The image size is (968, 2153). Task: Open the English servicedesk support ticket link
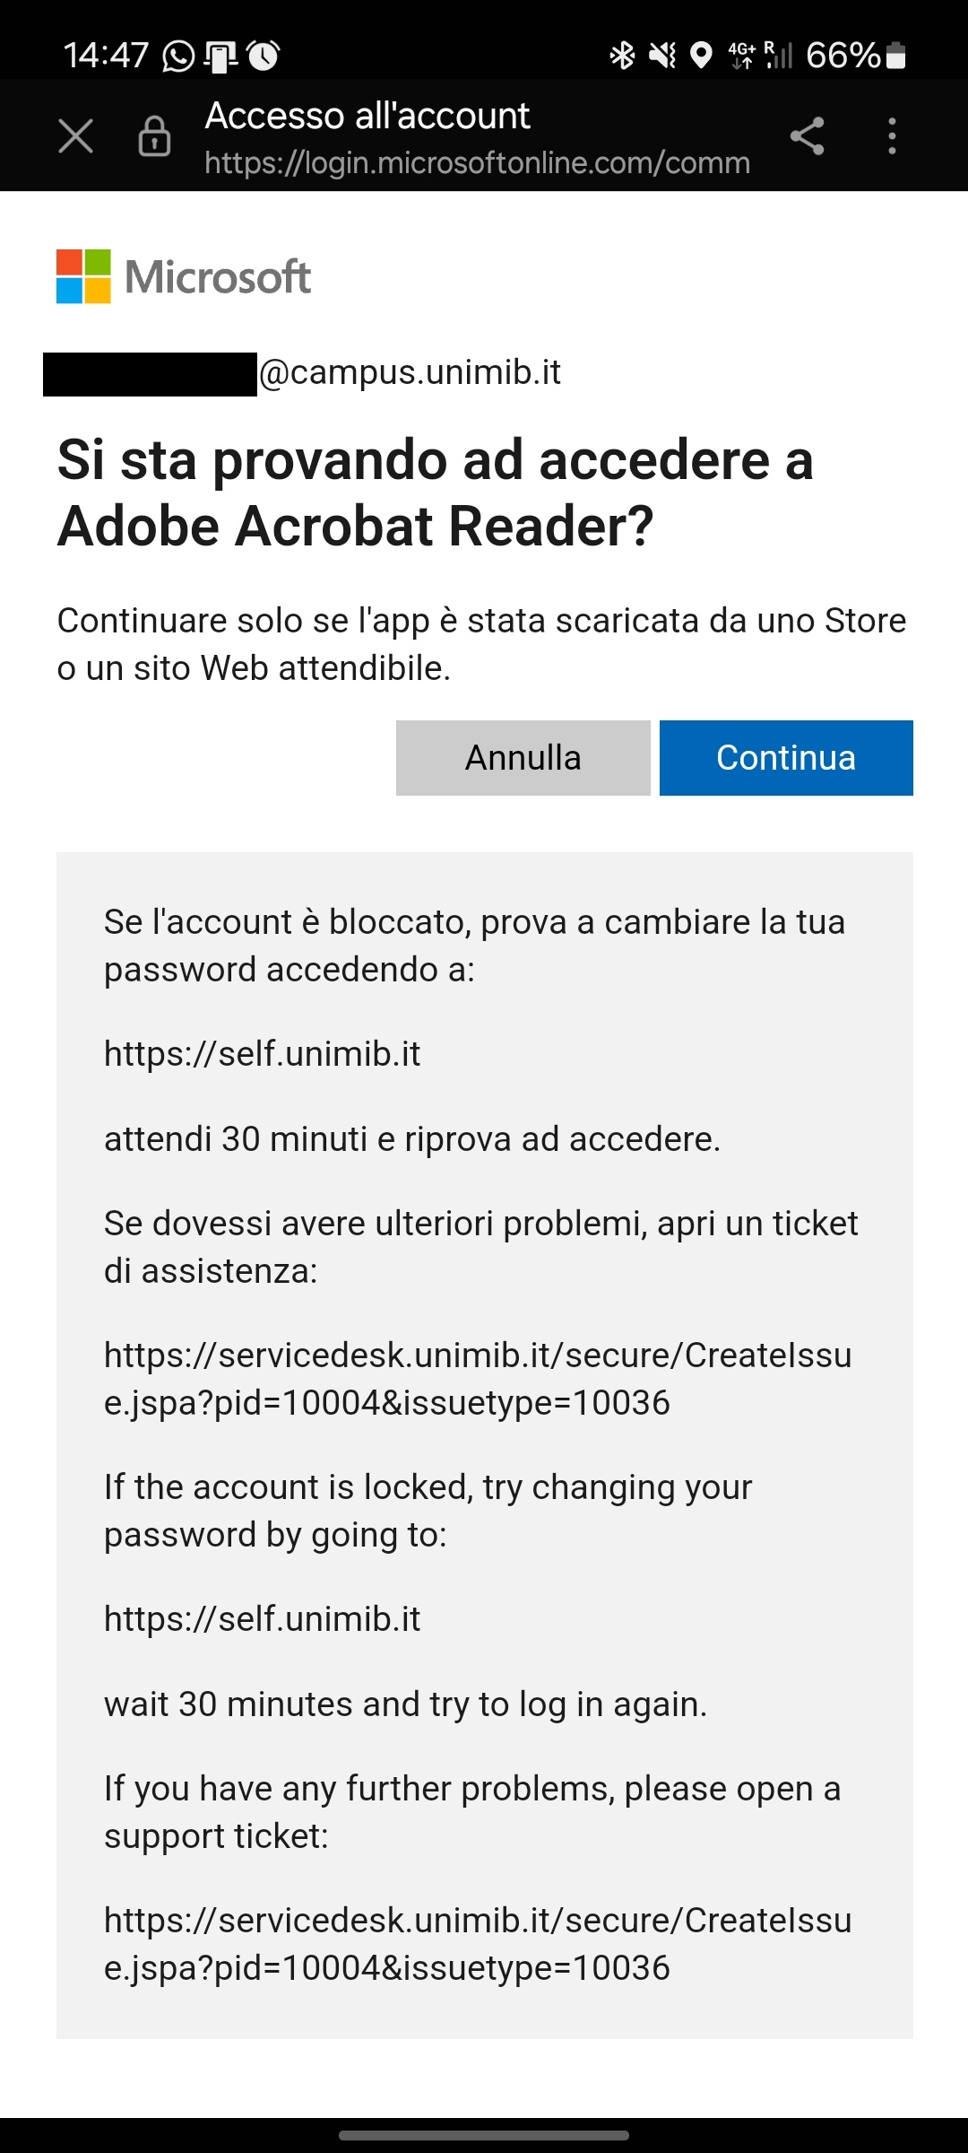pyautogui.click(x=478, y=1944)
